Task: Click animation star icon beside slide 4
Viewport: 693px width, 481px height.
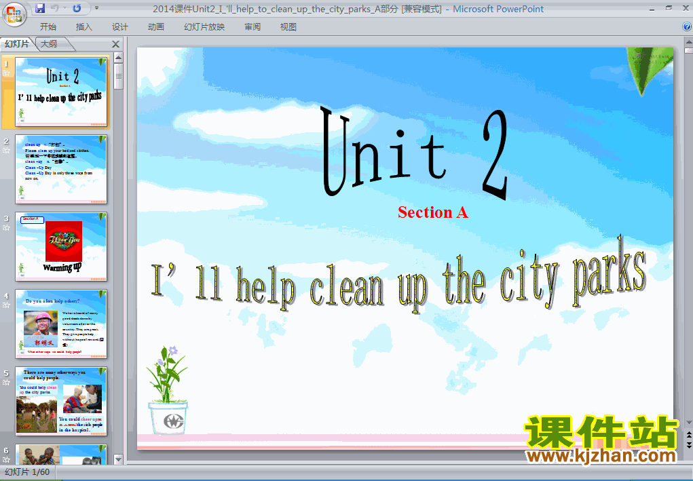Action: [x=6, y=305]
